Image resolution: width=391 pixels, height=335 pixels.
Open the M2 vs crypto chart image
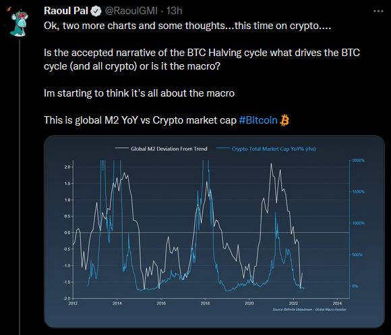pos(214,232)
